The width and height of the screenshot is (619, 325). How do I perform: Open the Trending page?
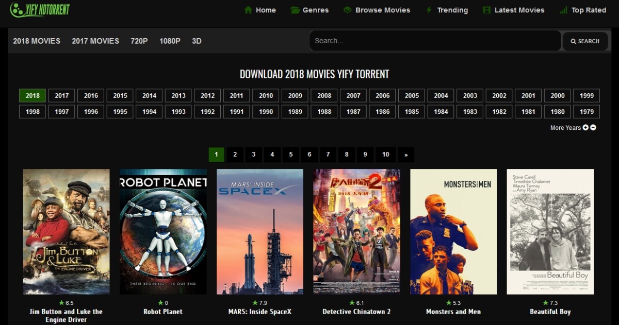click(x=447, y=10)
